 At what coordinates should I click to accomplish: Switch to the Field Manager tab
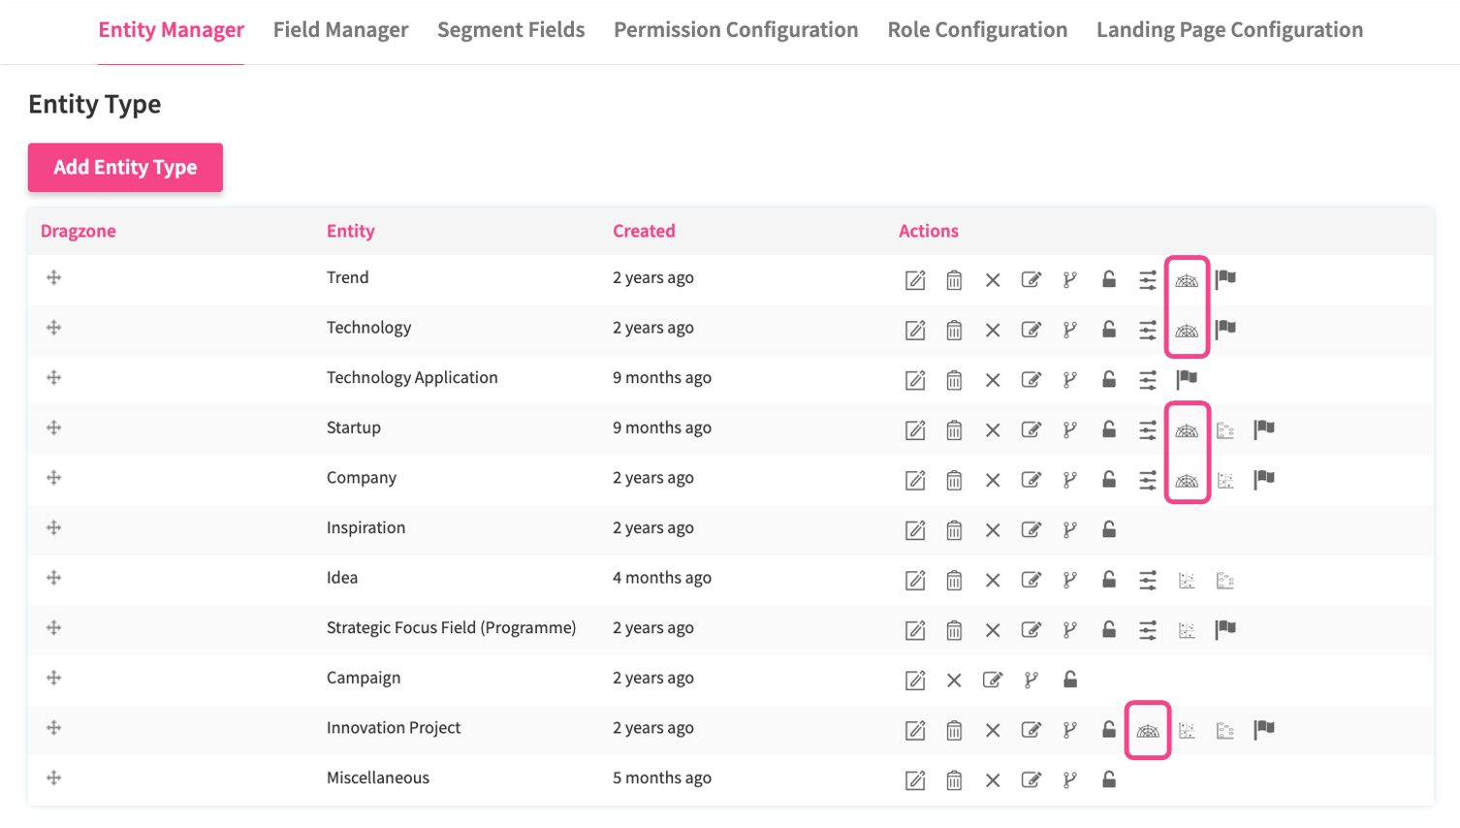pos(340,30)
